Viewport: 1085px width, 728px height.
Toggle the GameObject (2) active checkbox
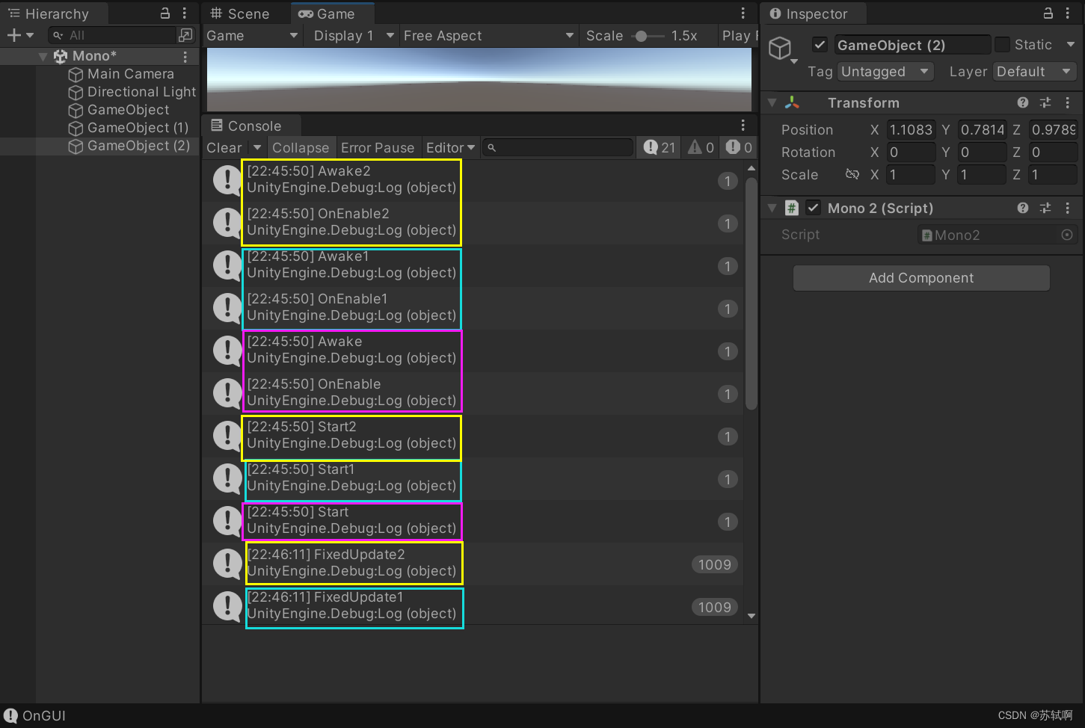820,44
